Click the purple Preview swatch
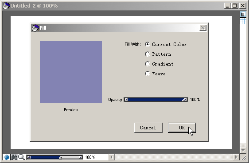 click(71, 72)
